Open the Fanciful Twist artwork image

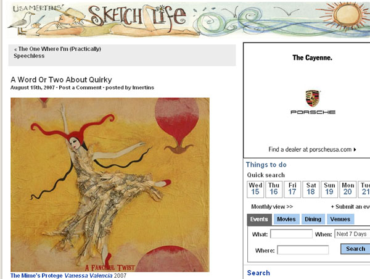point(110,185)
